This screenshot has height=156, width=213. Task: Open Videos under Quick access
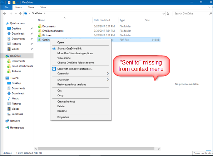point(15,49)
